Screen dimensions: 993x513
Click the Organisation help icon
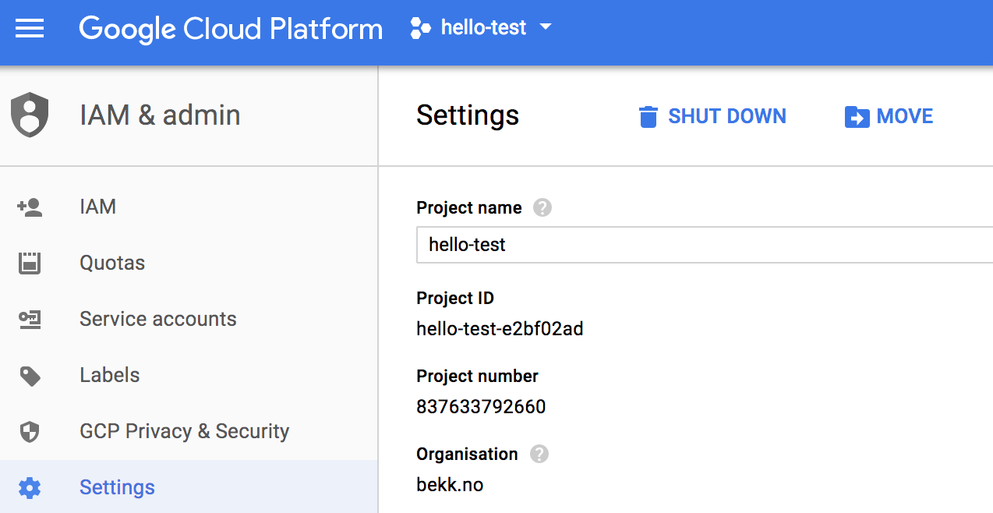pos(539,455)
